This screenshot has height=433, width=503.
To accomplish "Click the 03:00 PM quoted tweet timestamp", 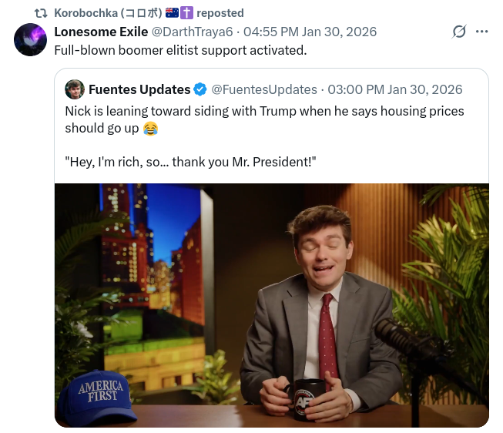I will [396, 89].
